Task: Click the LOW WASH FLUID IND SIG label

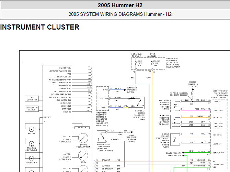Action: tap(60, 71)
